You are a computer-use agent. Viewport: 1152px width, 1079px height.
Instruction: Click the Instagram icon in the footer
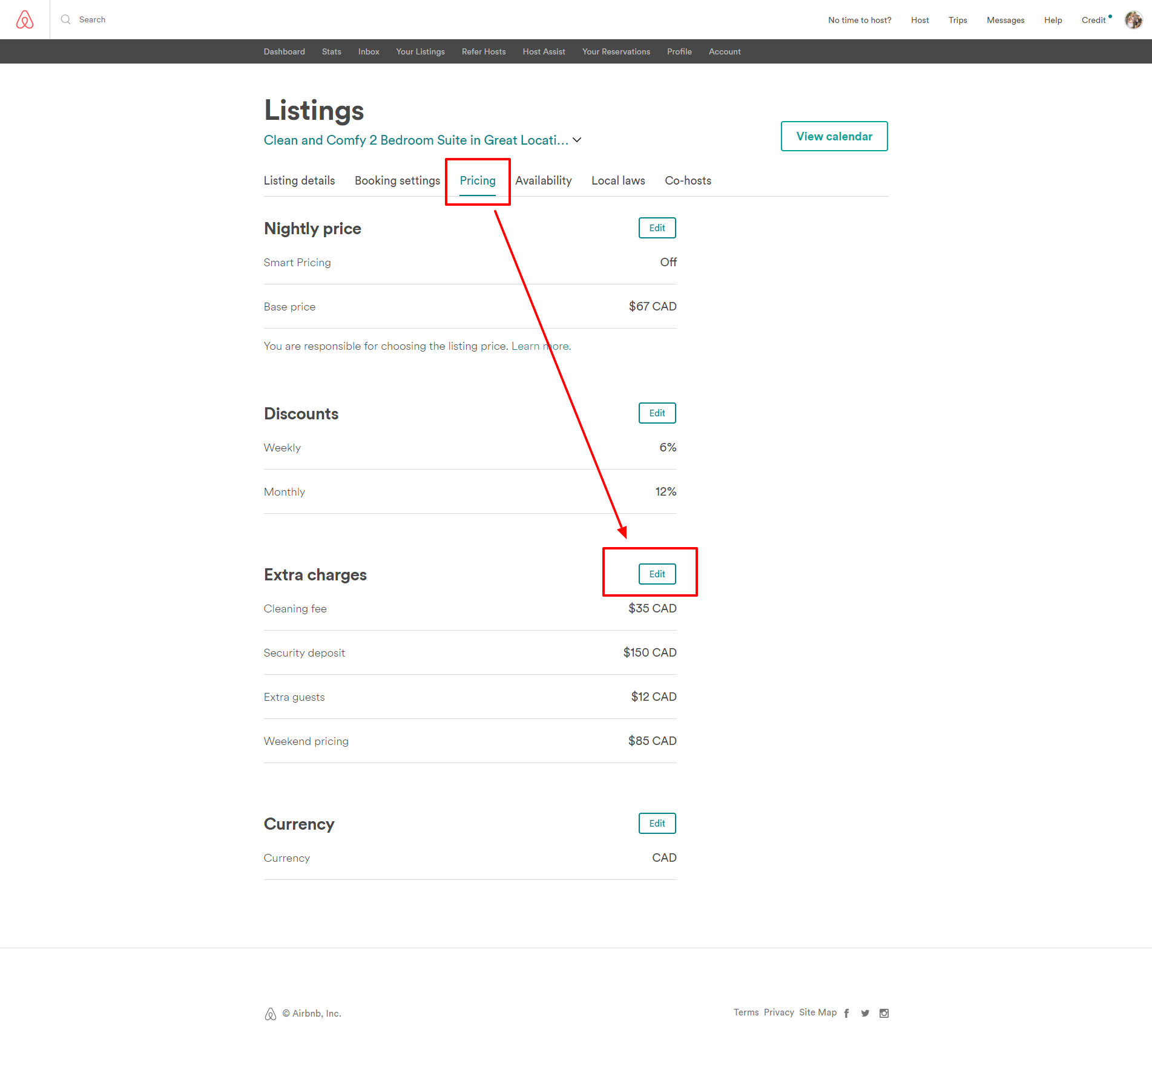tap(884, 1013)
